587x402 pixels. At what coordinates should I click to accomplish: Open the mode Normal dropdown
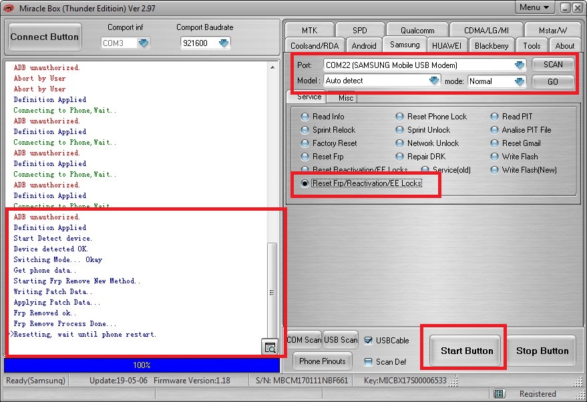point(520,81)
